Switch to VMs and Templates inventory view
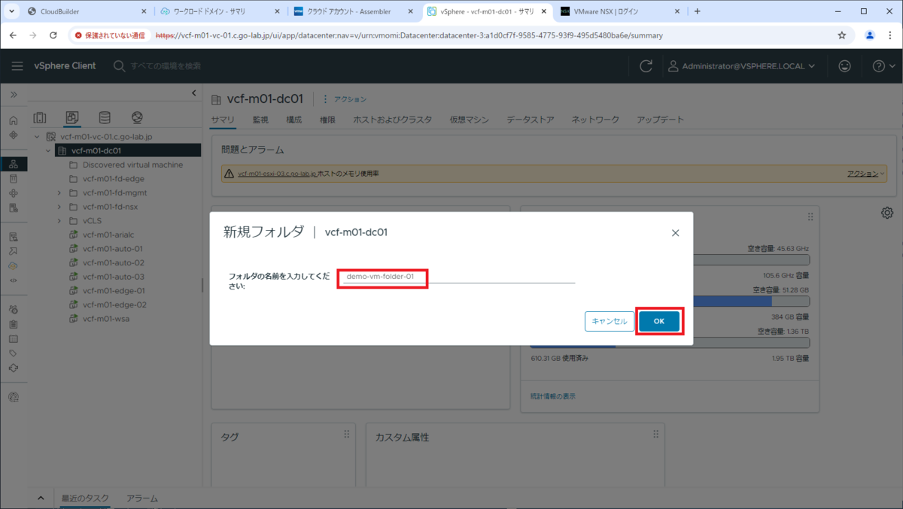This screenshot has height=509, width=903. click(72, 118)
